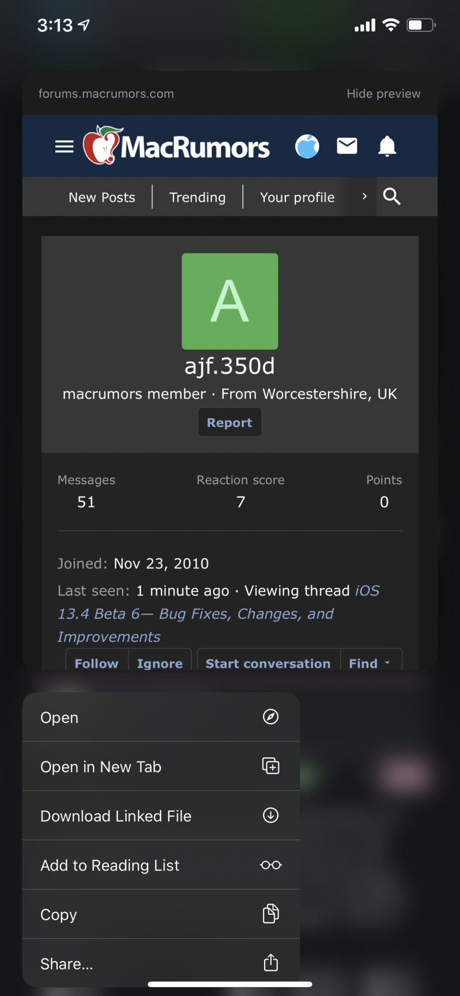Screen dimensions: 460x996
Task: Select Your profile in navigation
Action: [x=297, y=197]
